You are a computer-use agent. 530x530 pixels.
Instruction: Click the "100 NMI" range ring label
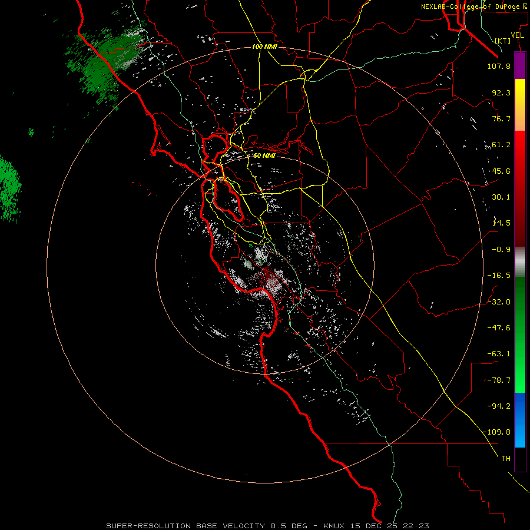click(264, 47)
